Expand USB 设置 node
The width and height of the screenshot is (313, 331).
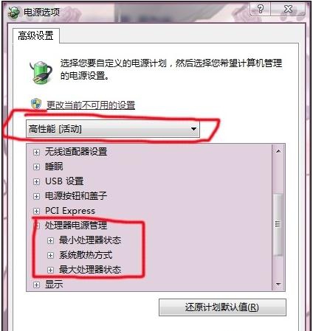pyautogui.click(x=36, y=181)
